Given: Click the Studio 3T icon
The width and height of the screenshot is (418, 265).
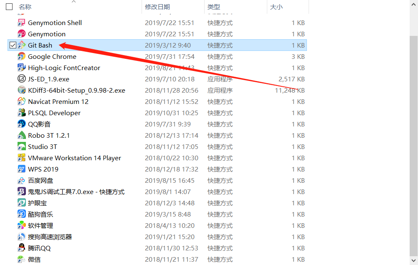Looking at the screenshot, I should [21, 146].
